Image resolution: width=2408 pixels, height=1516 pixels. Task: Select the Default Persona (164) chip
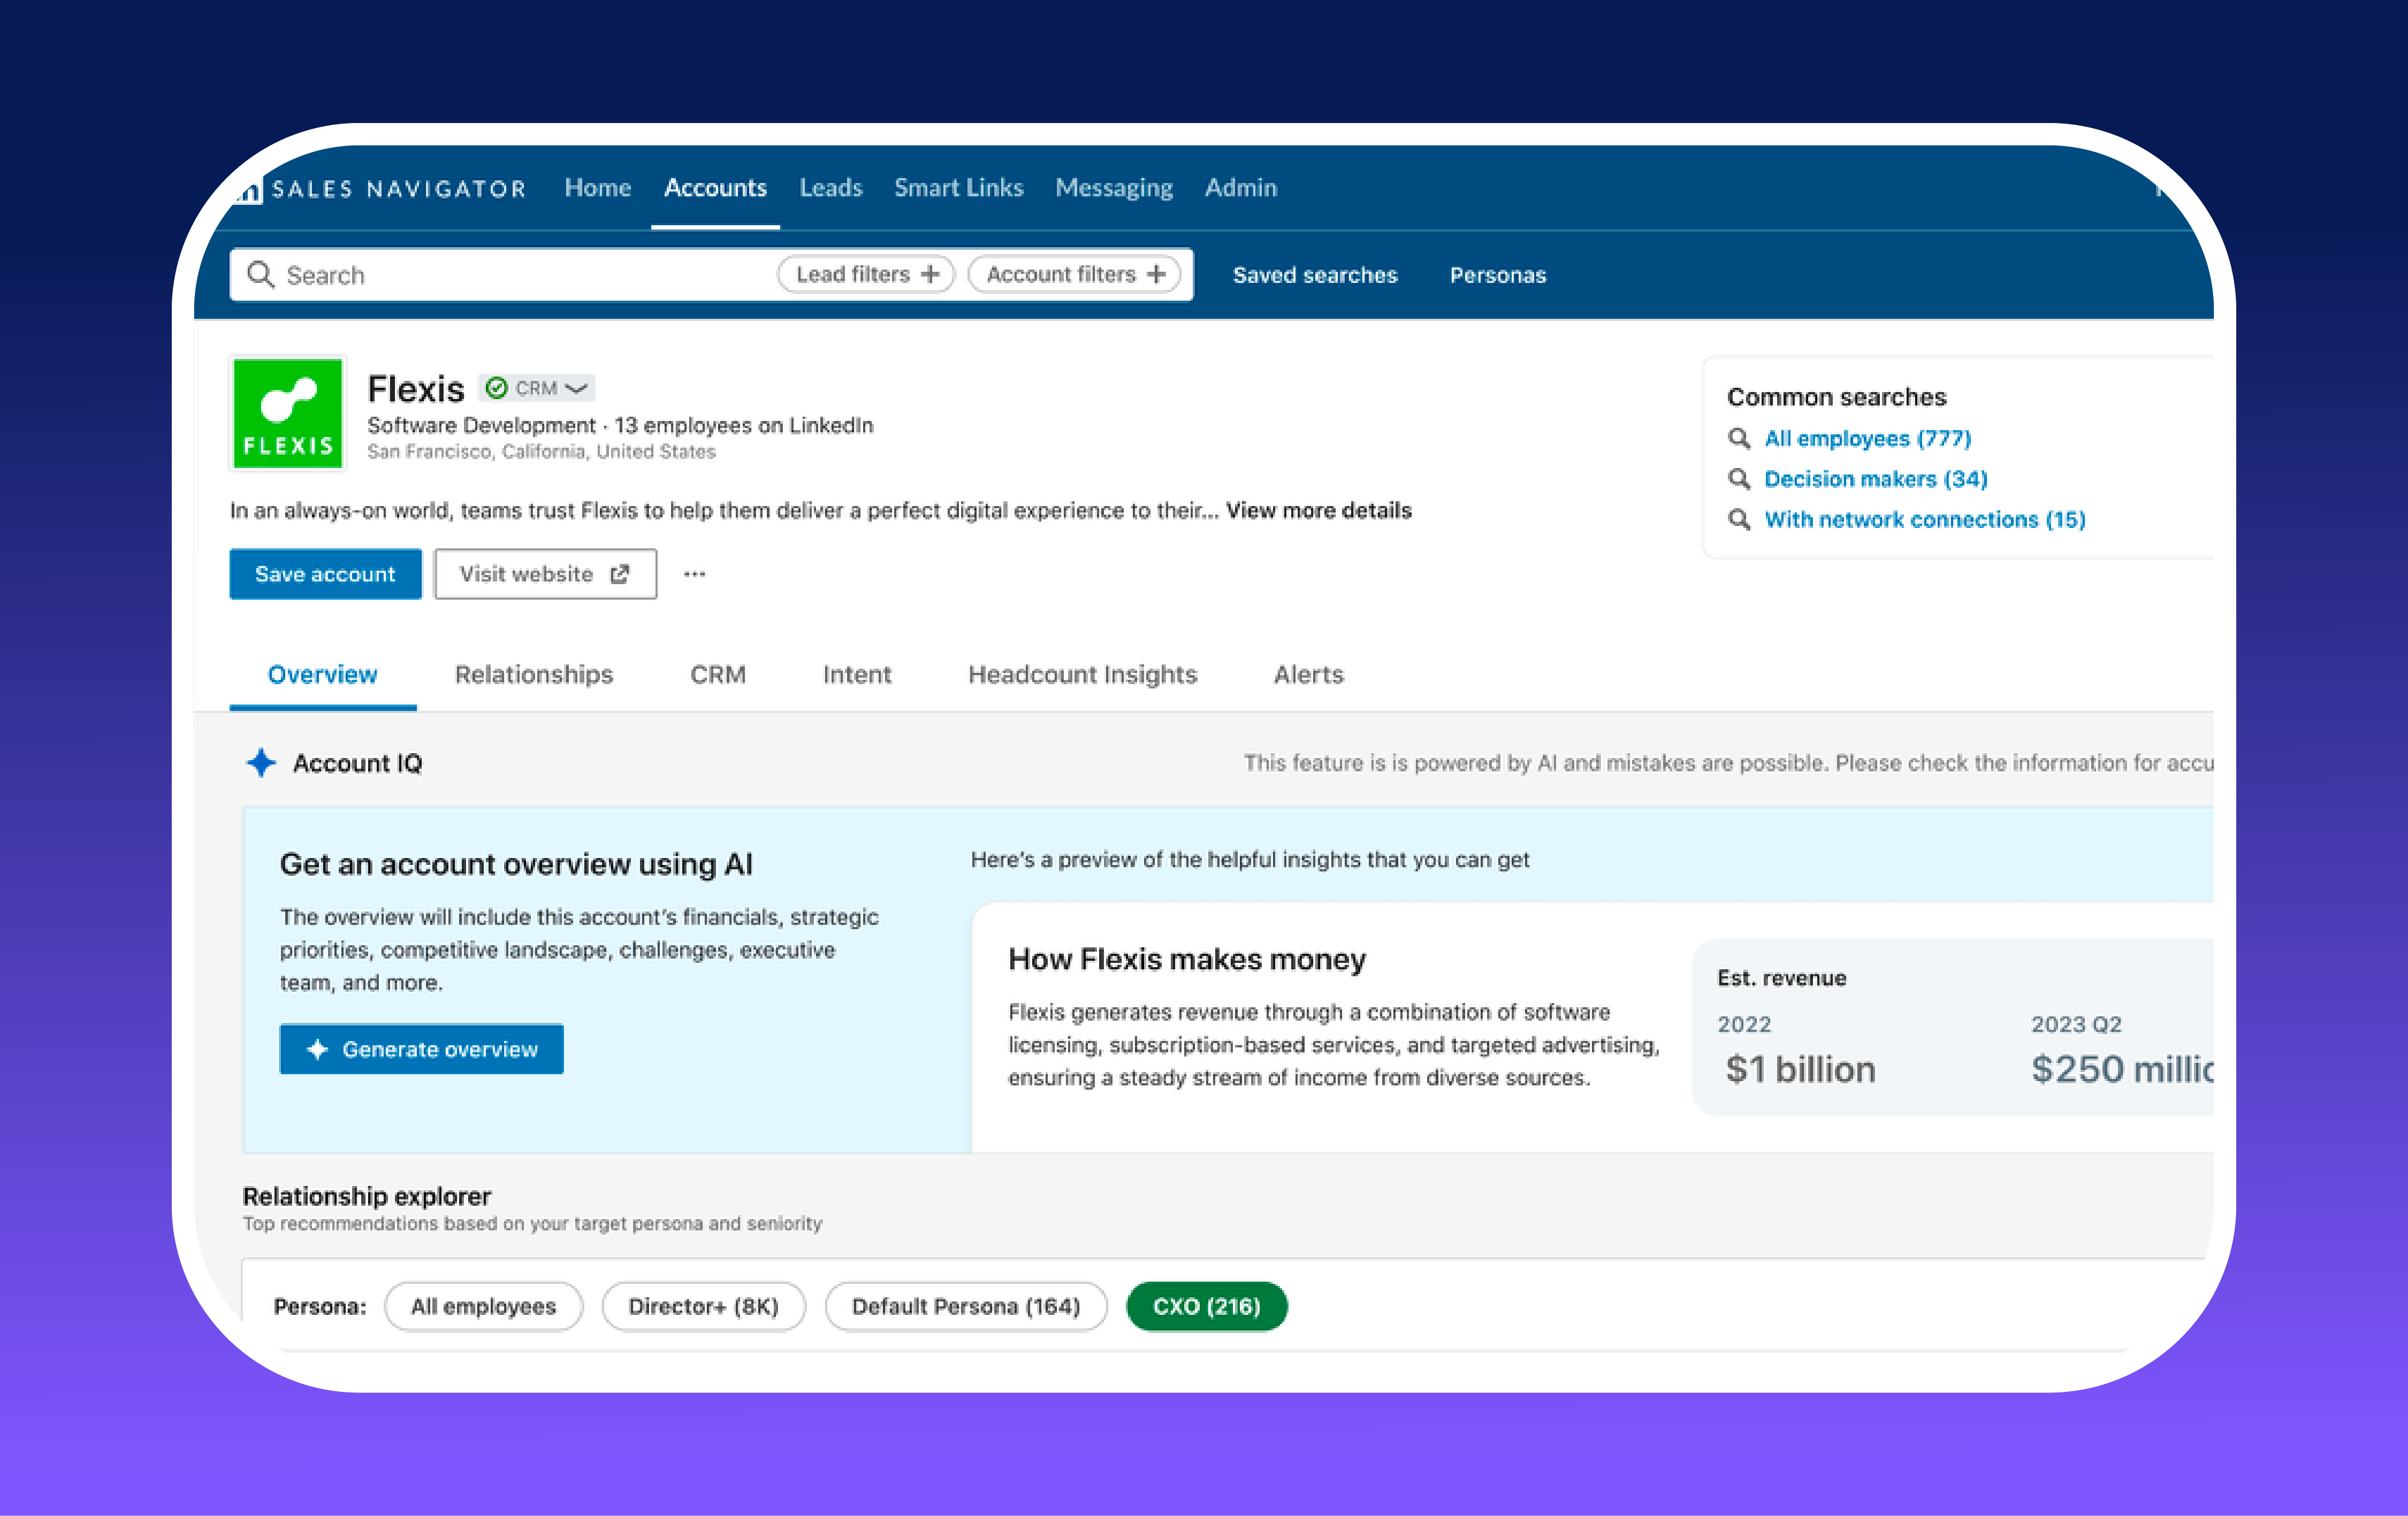coord(965,1306)
